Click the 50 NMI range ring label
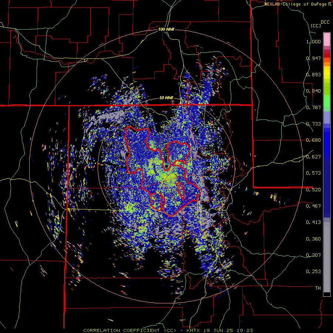The width and height of the screenshot is (333, 333). coord(166,98)
